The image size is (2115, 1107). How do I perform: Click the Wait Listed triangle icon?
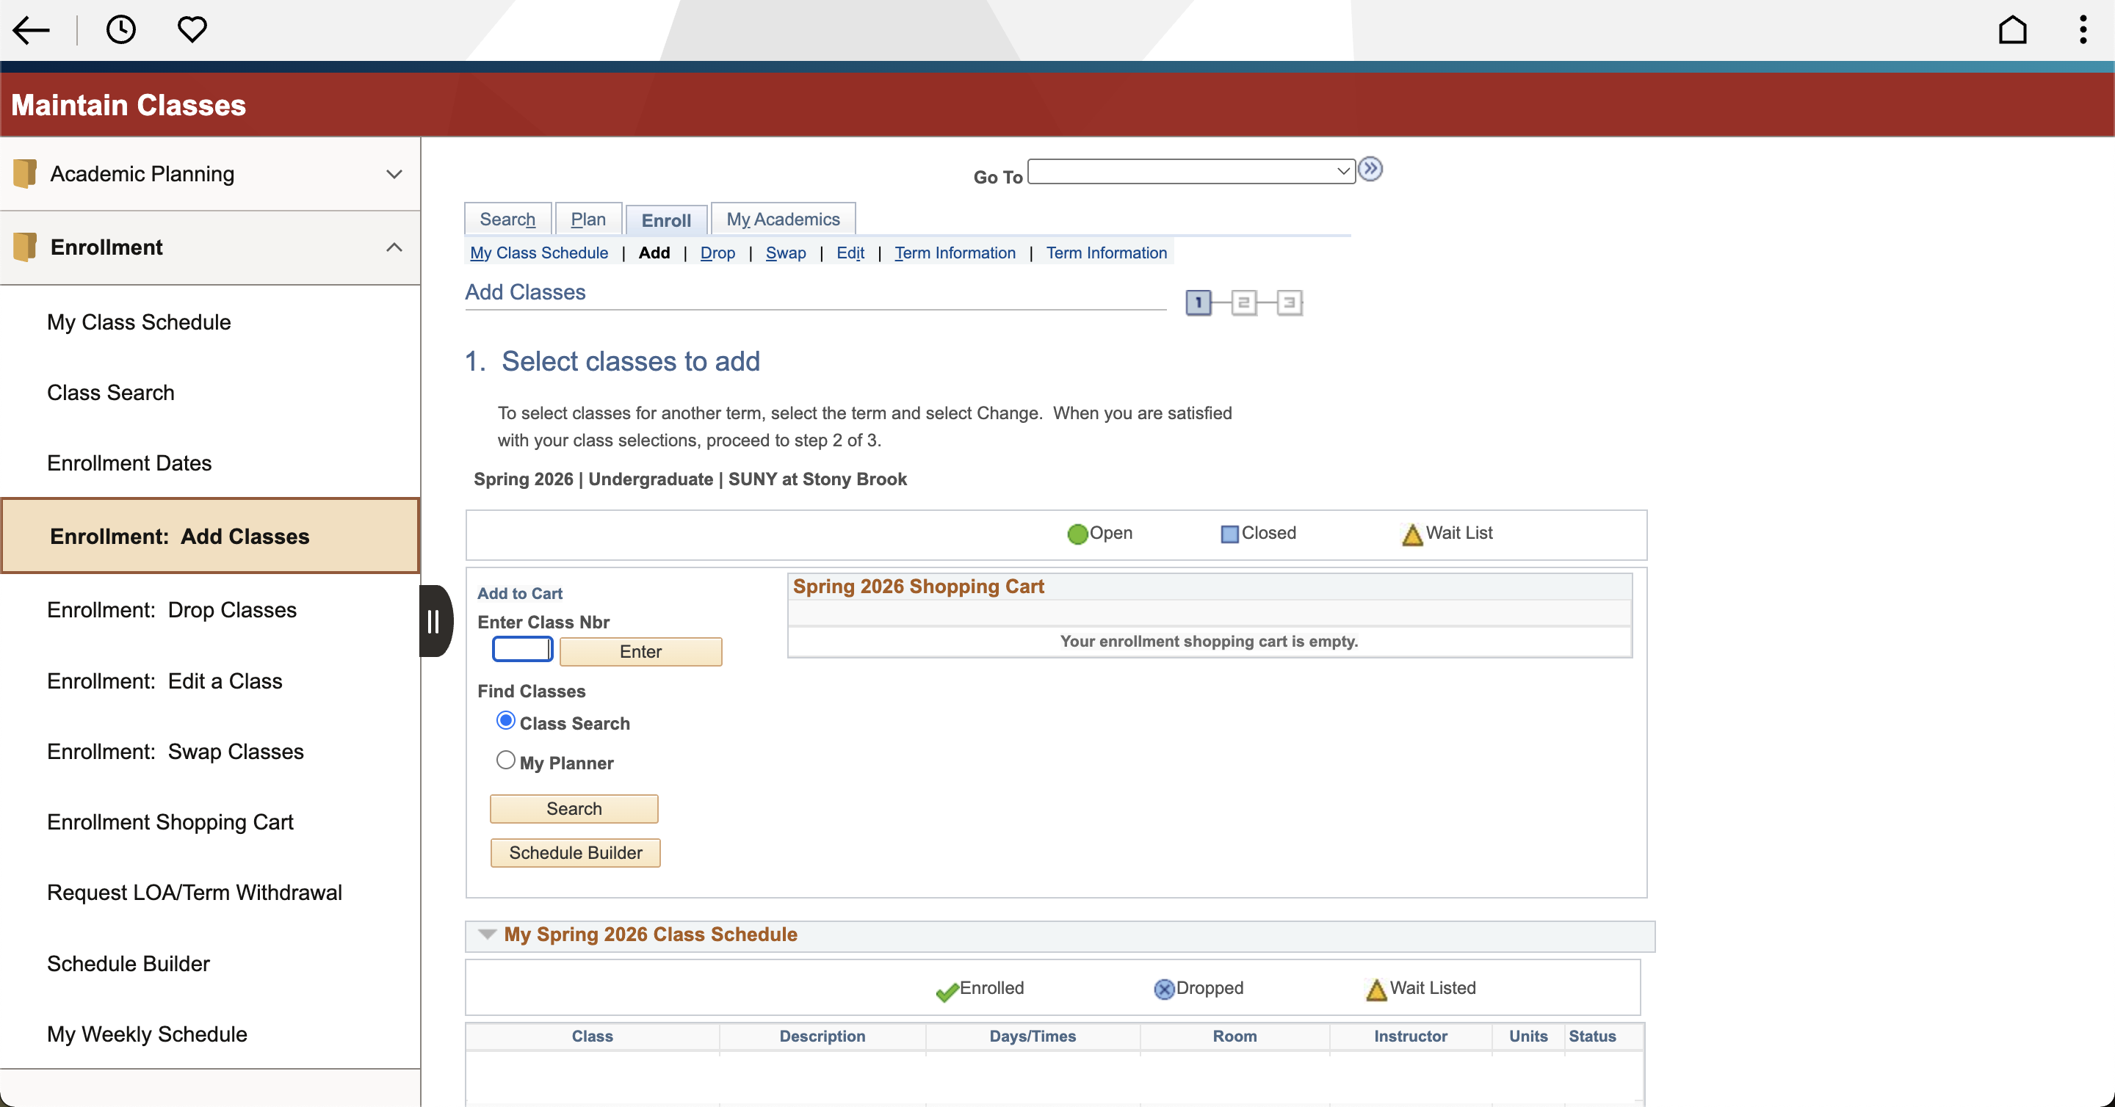pyautogui.click(x=1376, y=990)
